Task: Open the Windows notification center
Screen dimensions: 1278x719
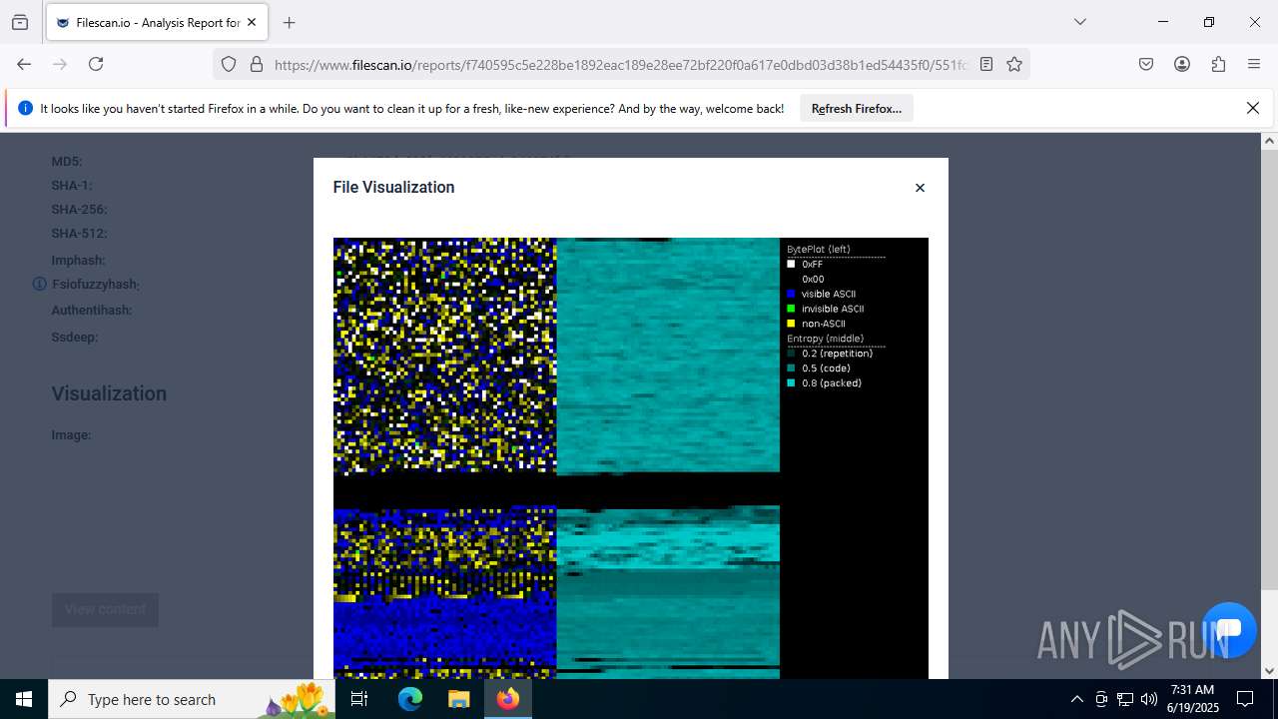Action: coord(1245,699)
